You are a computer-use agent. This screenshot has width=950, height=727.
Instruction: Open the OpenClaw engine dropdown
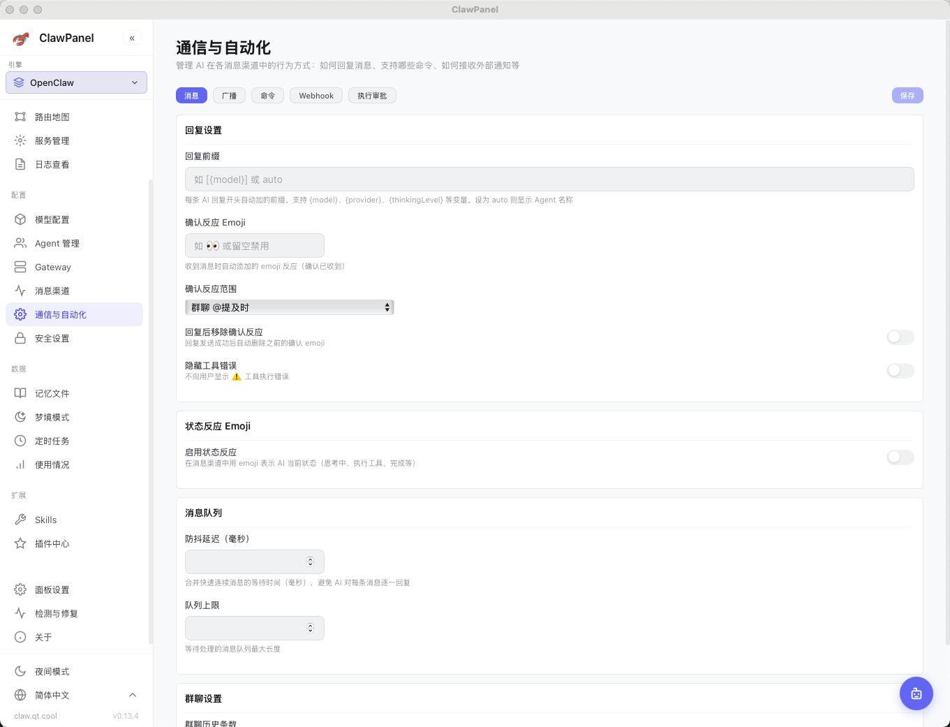[77, 82]
